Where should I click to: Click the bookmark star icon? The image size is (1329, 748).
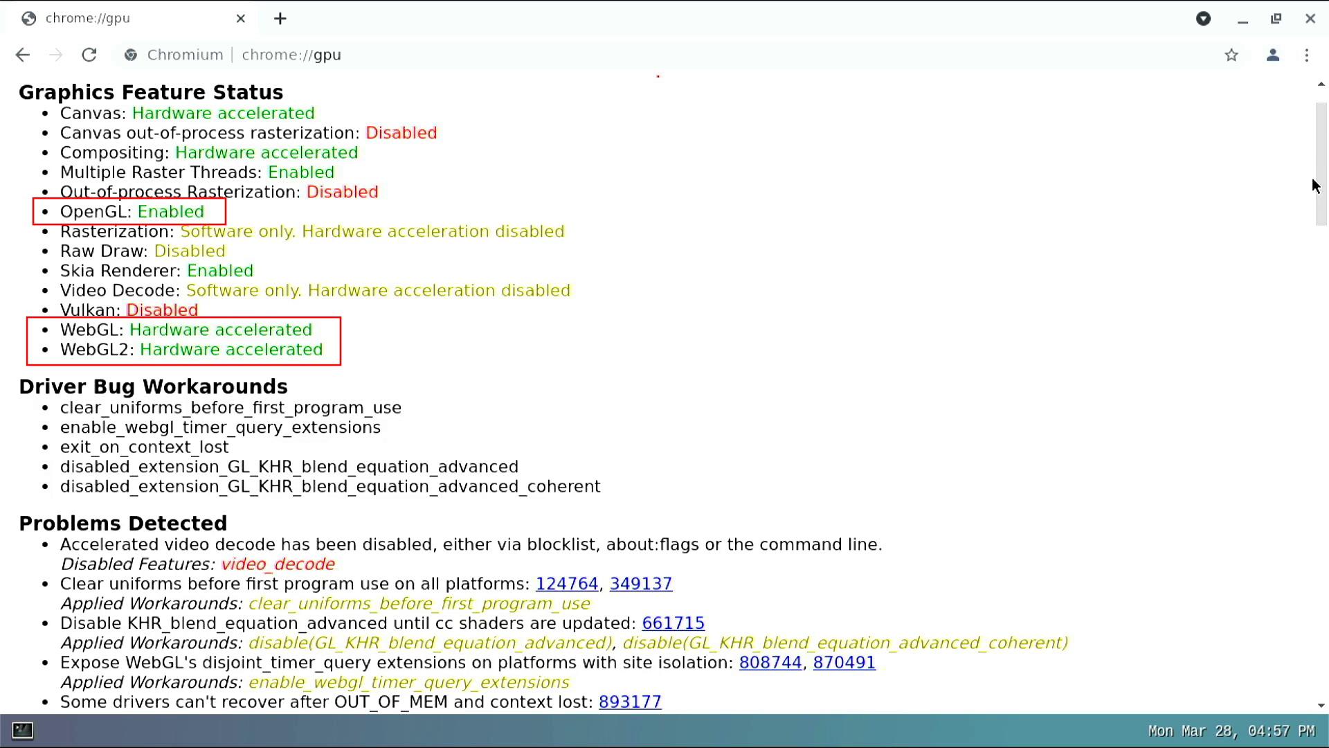click(1231, 55)
